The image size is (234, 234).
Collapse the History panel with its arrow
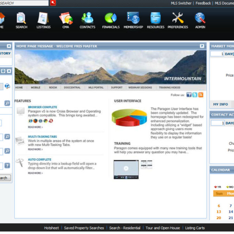click(x=9, y=46)
